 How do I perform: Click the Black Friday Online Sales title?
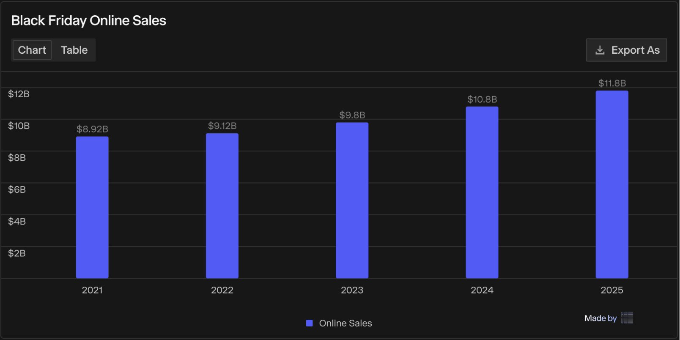point(88,21)
